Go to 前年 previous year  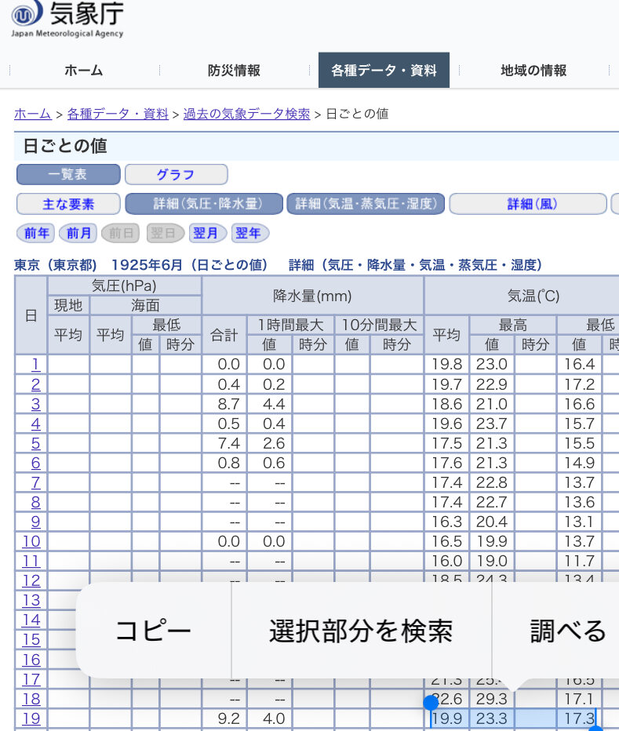pos(37,233)
